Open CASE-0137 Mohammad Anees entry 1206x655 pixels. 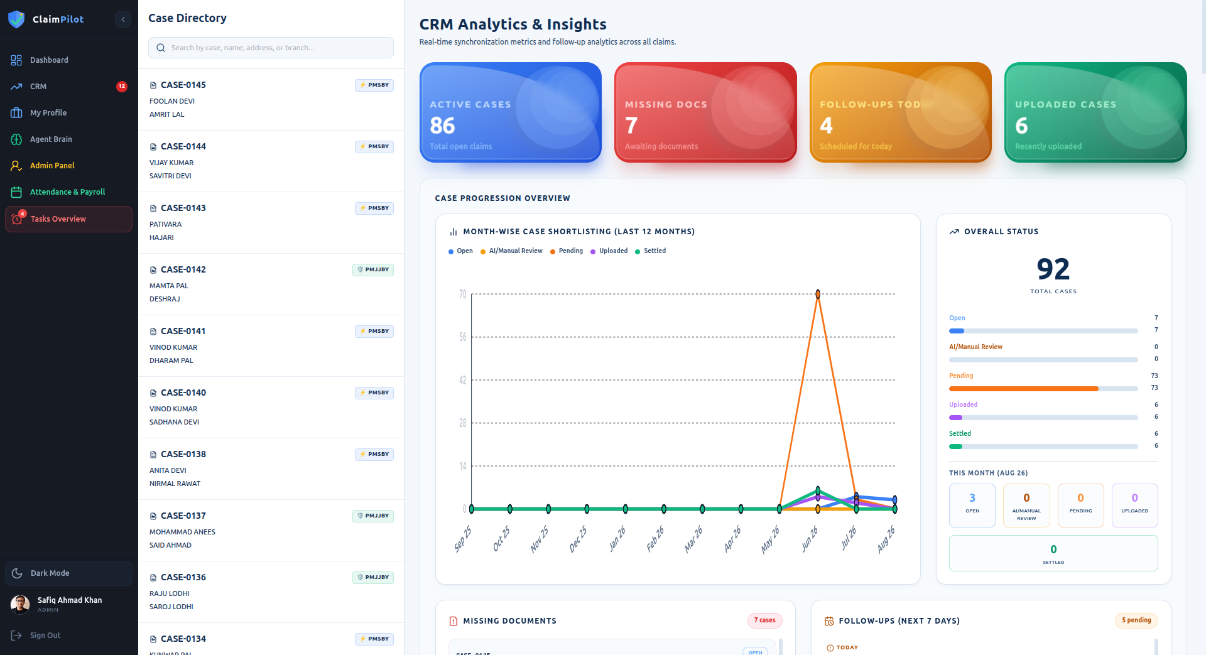coord(271,531)
